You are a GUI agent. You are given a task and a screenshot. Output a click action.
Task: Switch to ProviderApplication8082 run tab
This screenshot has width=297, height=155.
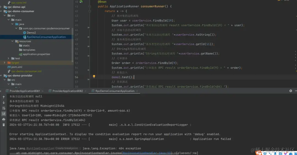tap(68, 91)
